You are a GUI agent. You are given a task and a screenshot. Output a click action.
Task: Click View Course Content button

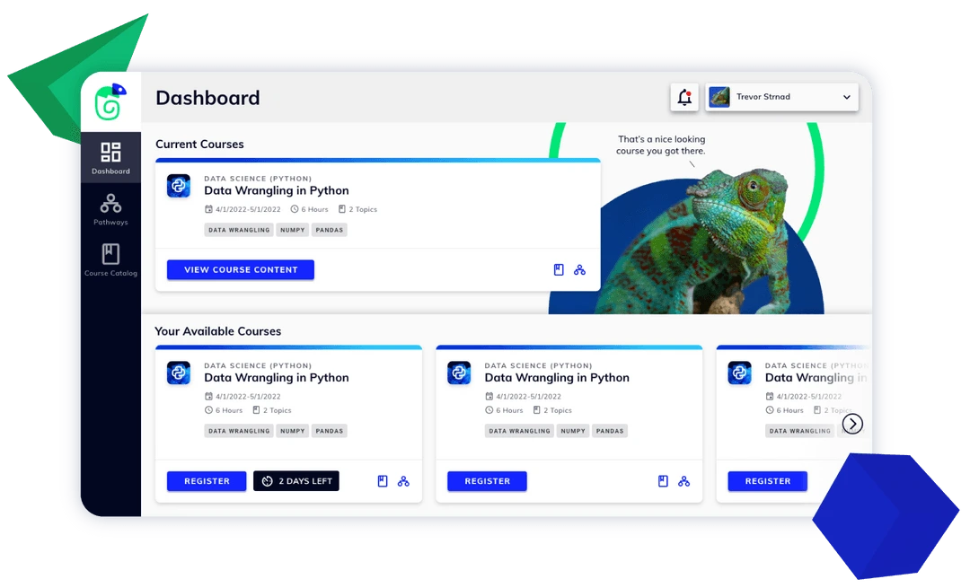[x=241, y=269]
